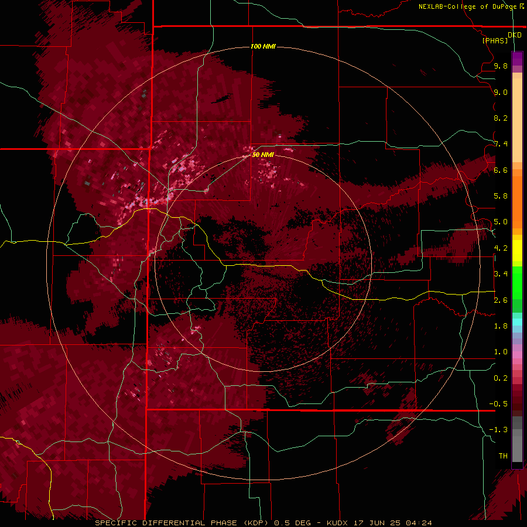Click the bright green segment of the color bar
This screenshot has height=527, width=527.
click(x=517, y=282)
